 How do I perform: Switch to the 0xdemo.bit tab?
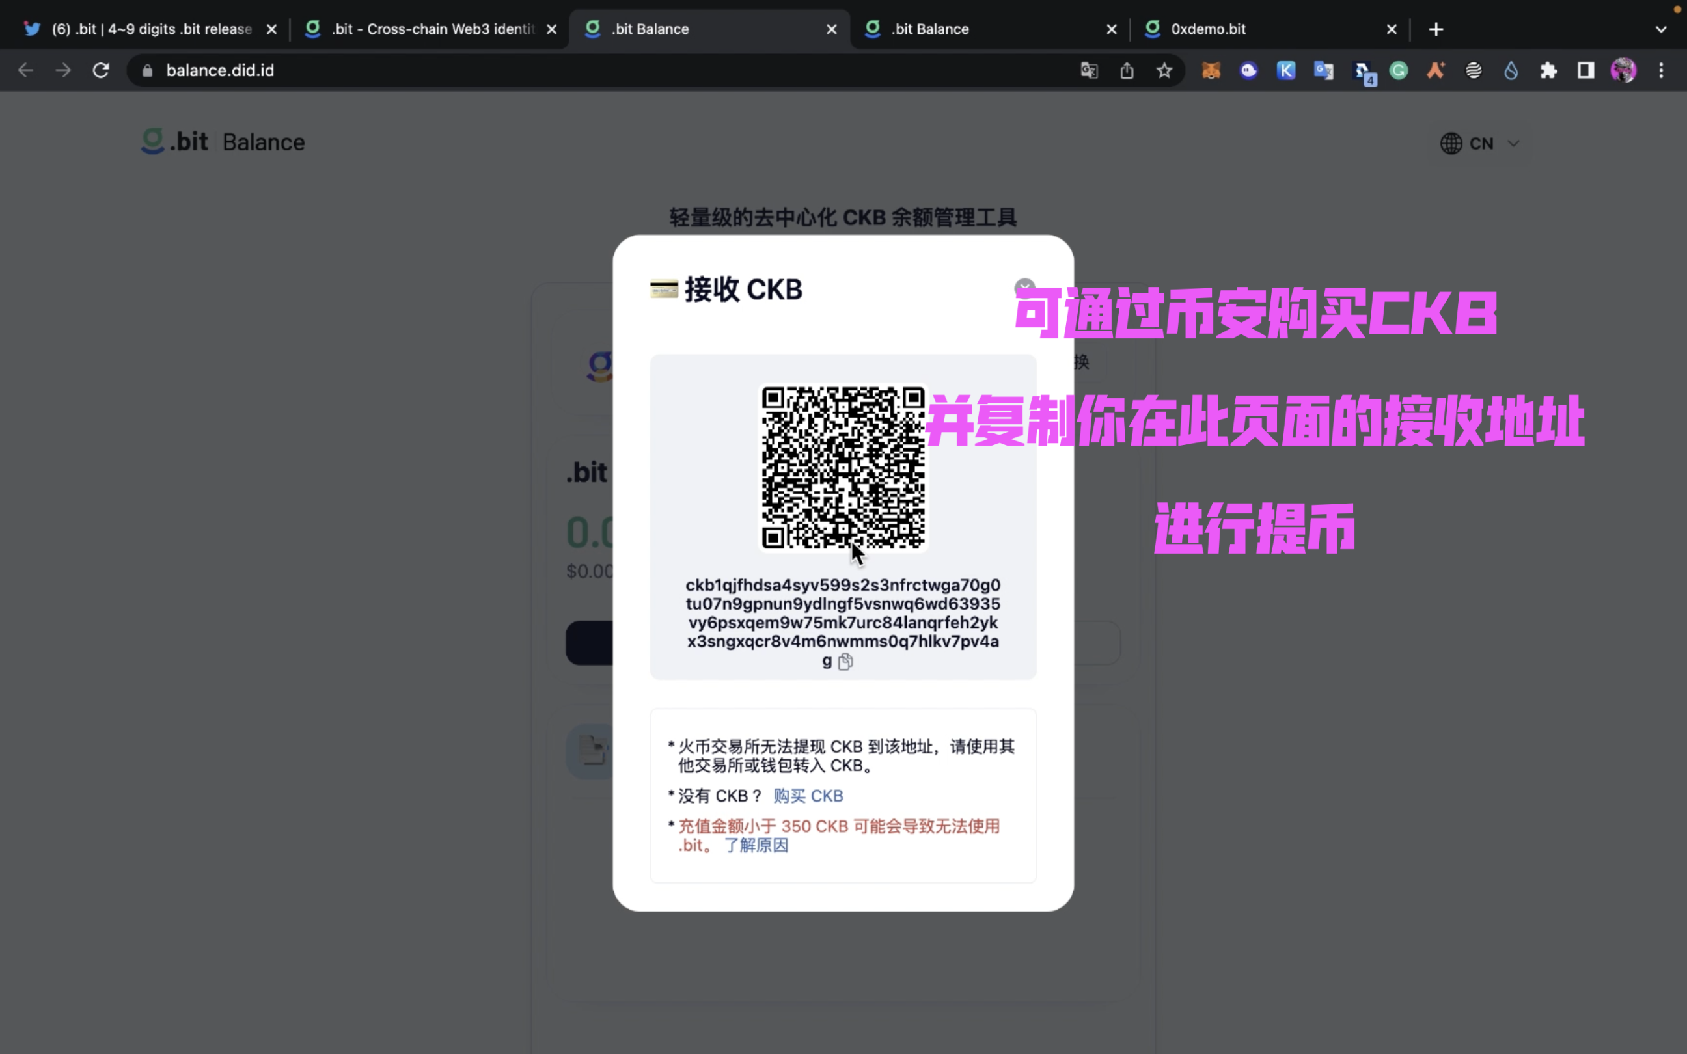click(x=1269, y=29)
